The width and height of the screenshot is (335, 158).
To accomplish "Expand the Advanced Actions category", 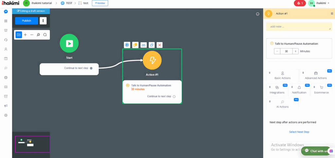I will point(316,75).
